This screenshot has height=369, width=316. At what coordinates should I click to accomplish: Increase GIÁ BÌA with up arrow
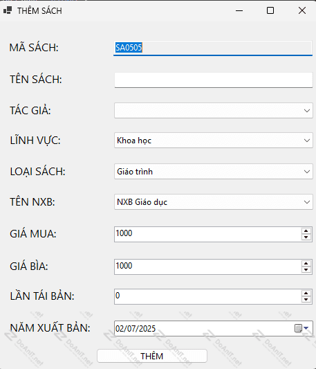tap(306, 264)
